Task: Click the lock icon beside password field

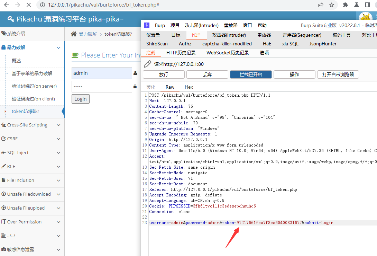Action: point(135,87)
